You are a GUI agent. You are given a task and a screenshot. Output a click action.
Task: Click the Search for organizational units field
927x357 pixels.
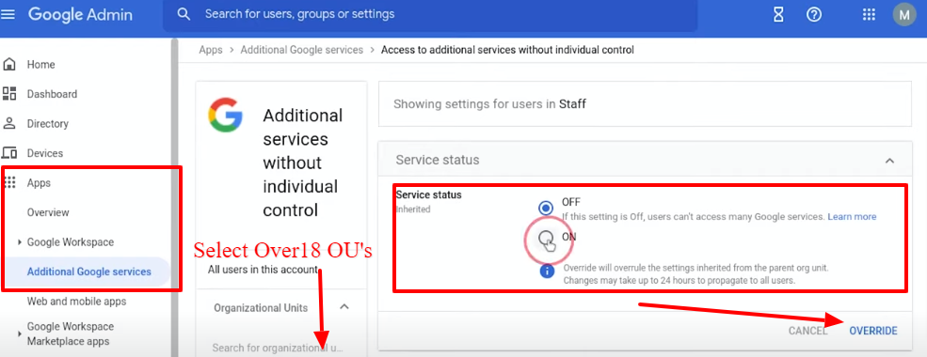pos(278,348)
